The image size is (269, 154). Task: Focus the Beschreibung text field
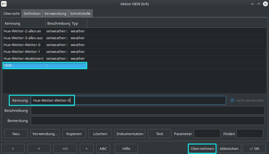click(x=147, y=110)
